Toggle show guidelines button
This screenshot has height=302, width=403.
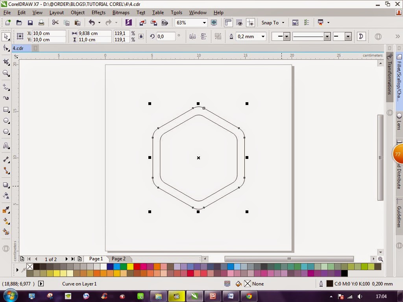(x=250, y=23)
